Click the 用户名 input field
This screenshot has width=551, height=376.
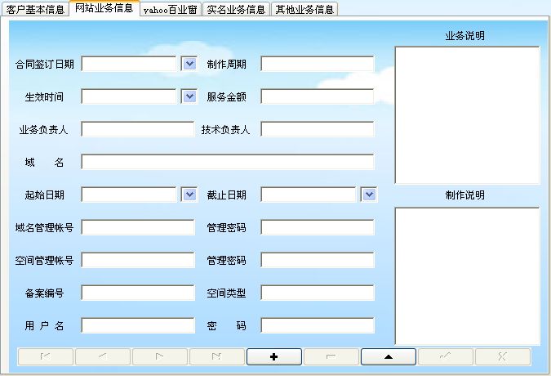(x=138, y=325)
